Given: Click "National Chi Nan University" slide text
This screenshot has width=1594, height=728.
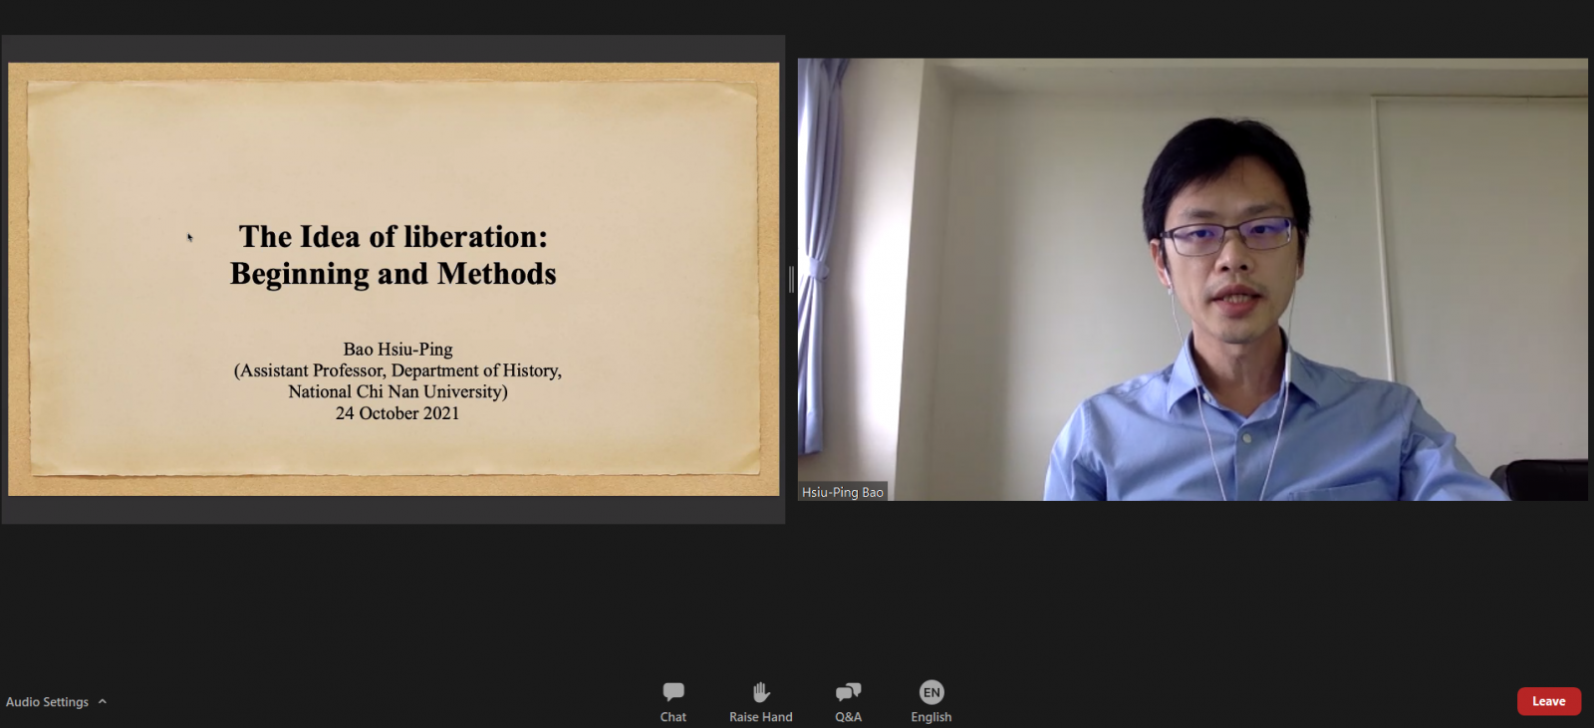Looking at the screenshot, I should 398,392.
